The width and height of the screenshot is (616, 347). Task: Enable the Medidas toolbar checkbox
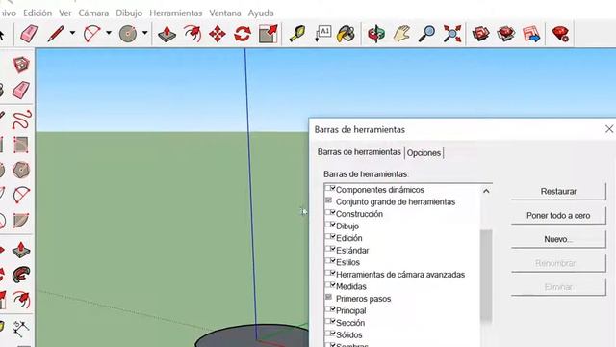click(x=329, y=285)
